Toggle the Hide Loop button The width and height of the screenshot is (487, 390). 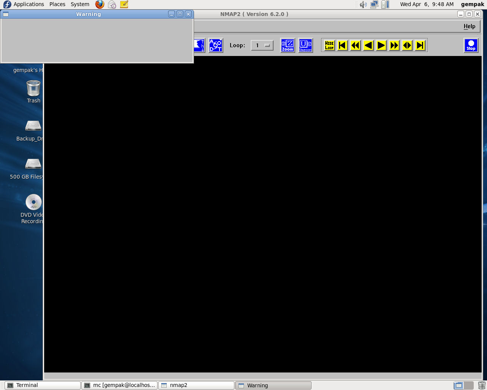pos(329,45)
